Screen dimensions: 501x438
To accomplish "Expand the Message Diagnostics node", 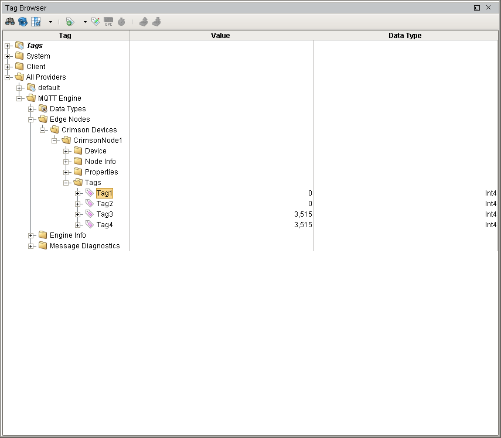I will click(30, 246).
